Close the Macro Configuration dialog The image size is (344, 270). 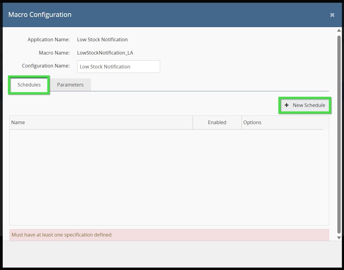[x=332, y=15]
